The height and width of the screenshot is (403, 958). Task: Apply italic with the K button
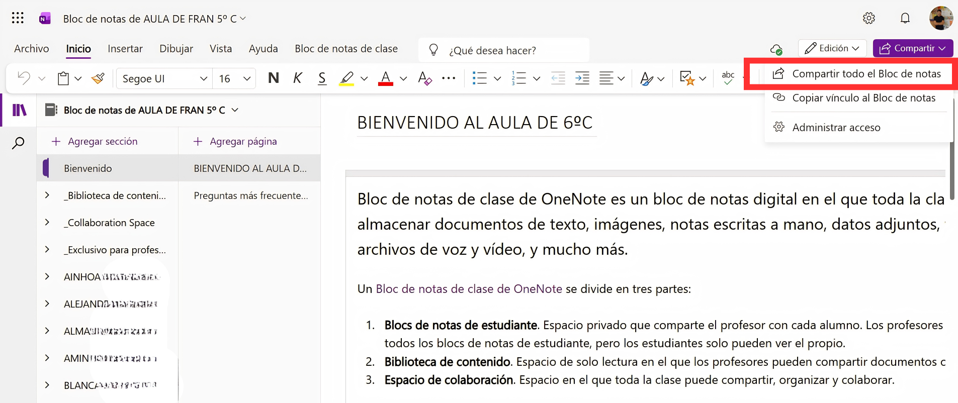[x=298, y=78]
